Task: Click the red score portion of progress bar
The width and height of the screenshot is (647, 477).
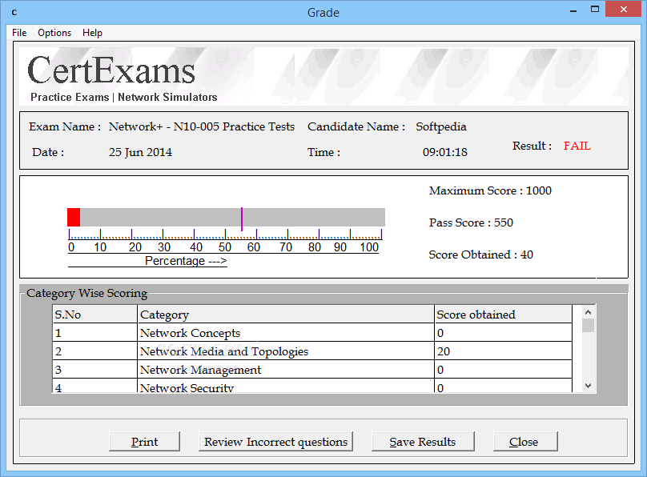Action: pos(74,217)
